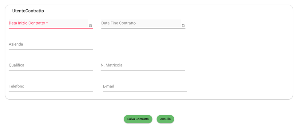Open the Data Fine Contratto calendar picker
The height and width of the screenshot is (126, 297).
(x=183, y=26)
